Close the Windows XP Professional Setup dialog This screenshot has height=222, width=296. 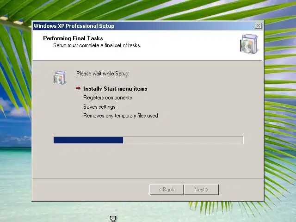click(258, 26)
